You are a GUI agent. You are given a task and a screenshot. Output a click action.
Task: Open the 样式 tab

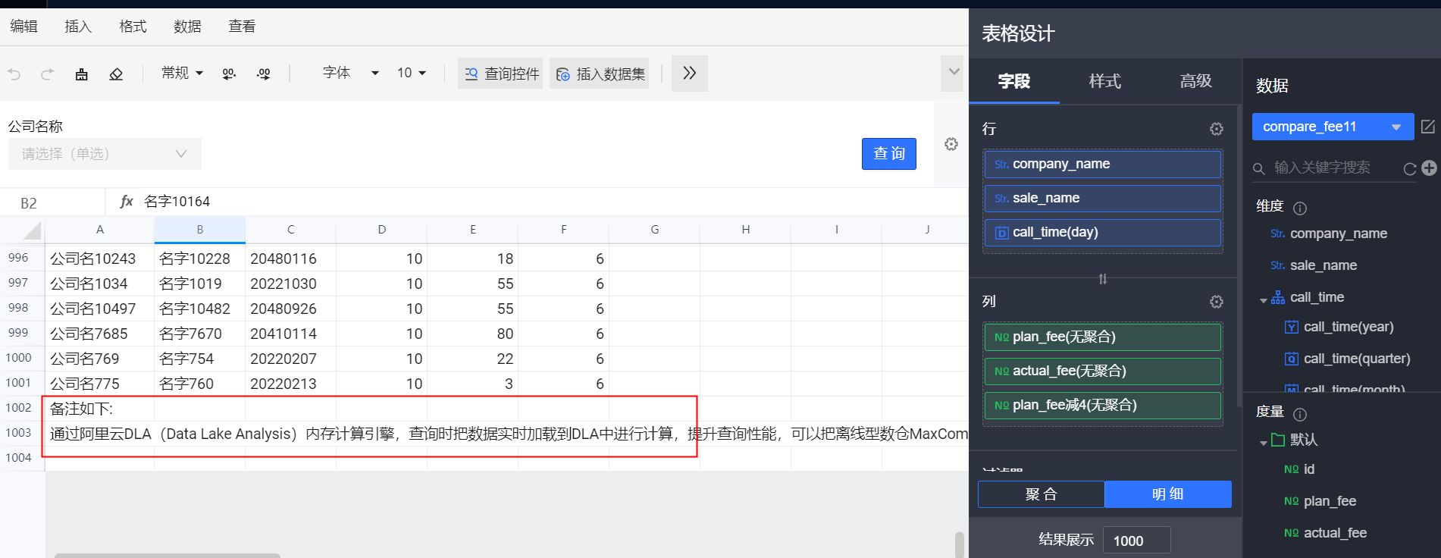[x=1104, y=81]
